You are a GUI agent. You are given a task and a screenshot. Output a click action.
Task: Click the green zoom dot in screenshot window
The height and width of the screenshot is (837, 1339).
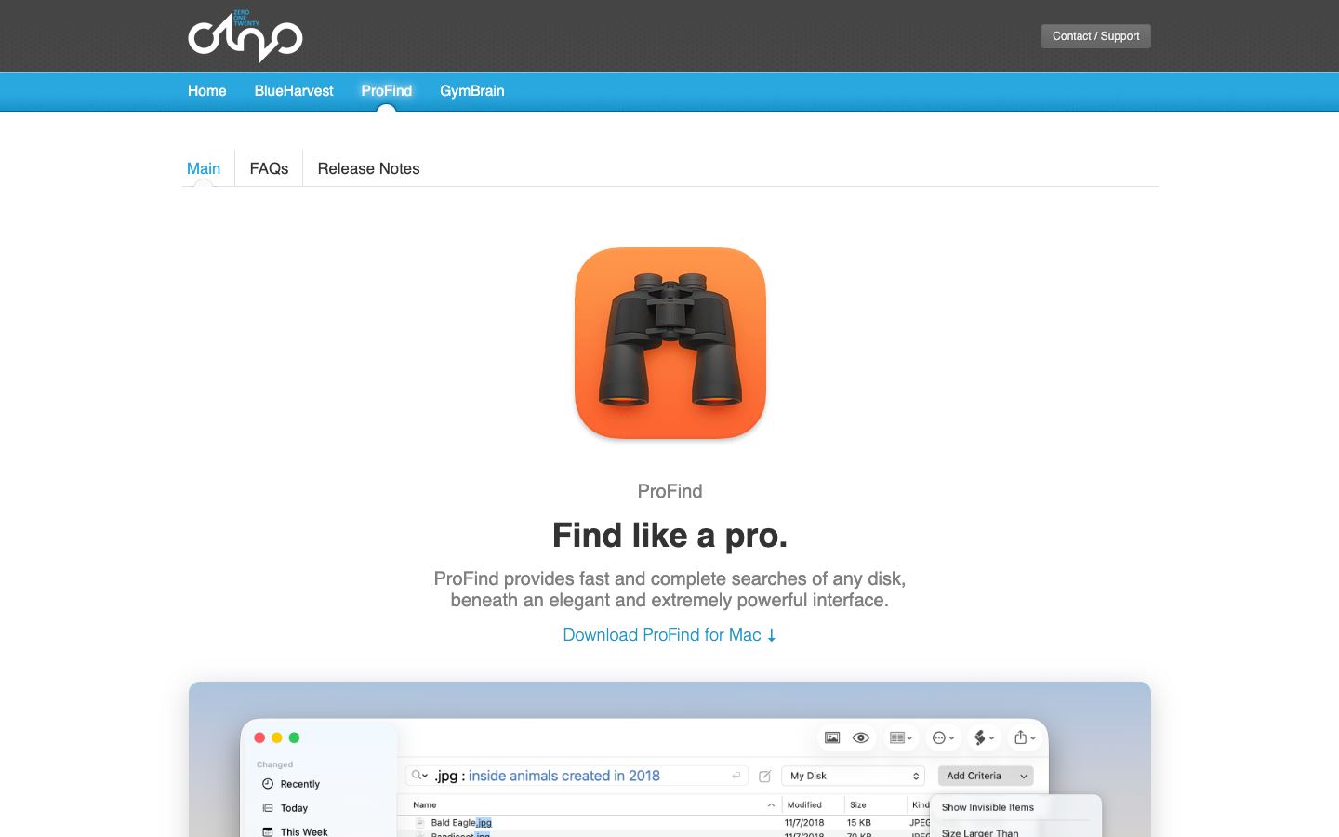point(295,737)
